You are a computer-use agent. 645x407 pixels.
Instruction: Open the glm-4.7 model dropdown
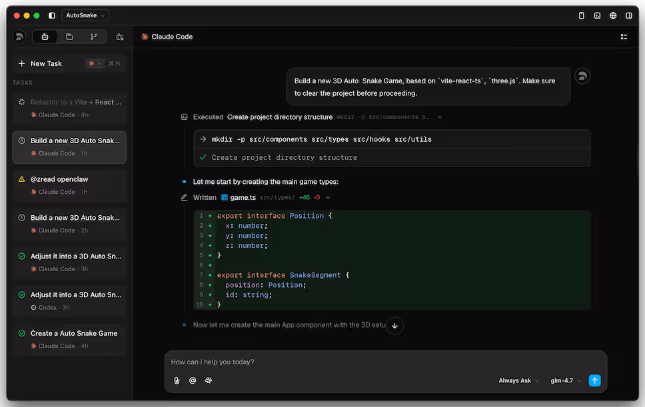point(564,380)
